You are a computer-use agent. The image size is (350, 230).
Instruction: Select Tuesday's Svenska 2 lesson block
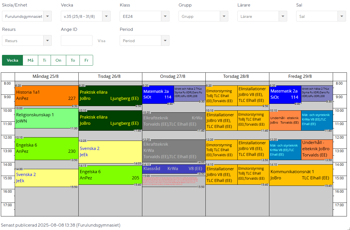point(110,152)
